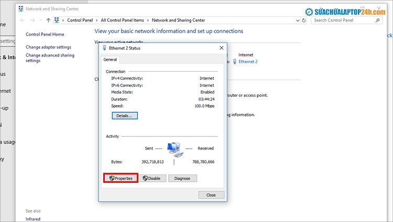Open the Properties button
Viewport: 393px width, 222px height.
[x=121, y=178]
